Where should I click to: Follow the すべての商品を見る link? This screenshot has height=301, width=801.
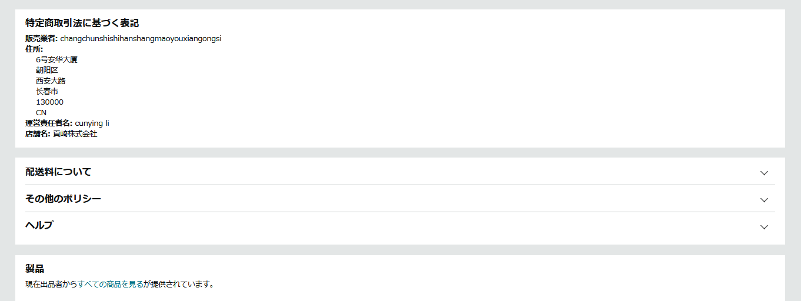(x=111, y=285)
